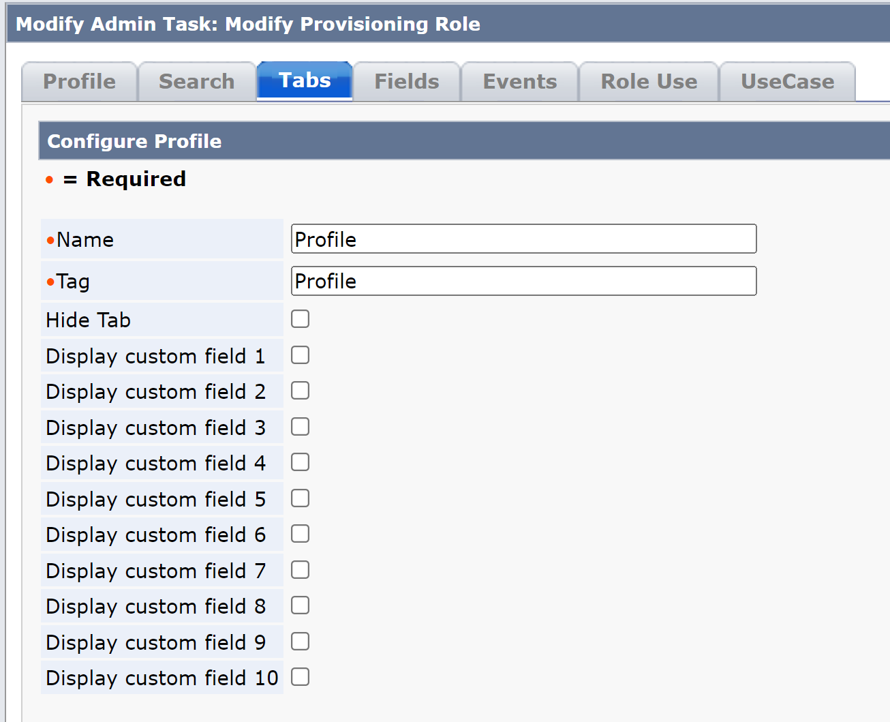Check Display custom field 8 option

tap(300, 605)
